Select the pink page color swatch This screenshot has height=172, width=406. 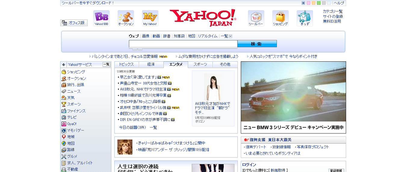(x=308, y=3)
